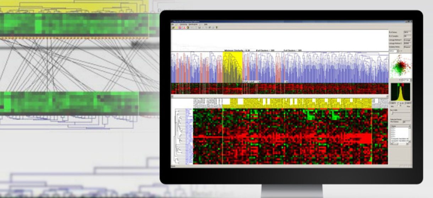Click the orange round toolbar icon

pos(187,28)
